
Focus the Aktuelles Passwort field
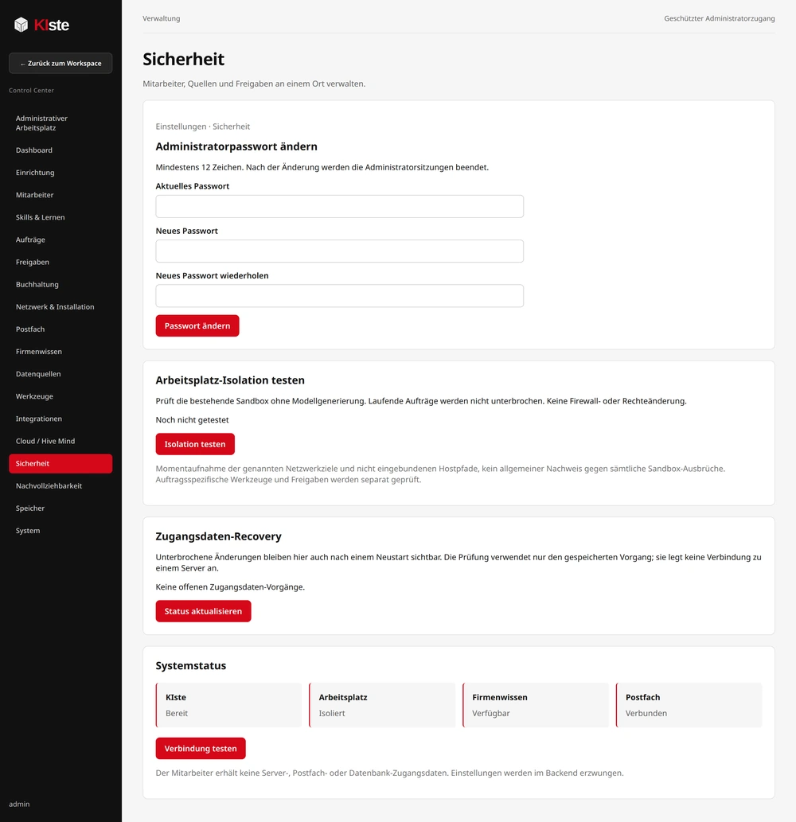(x=339, y=207)
